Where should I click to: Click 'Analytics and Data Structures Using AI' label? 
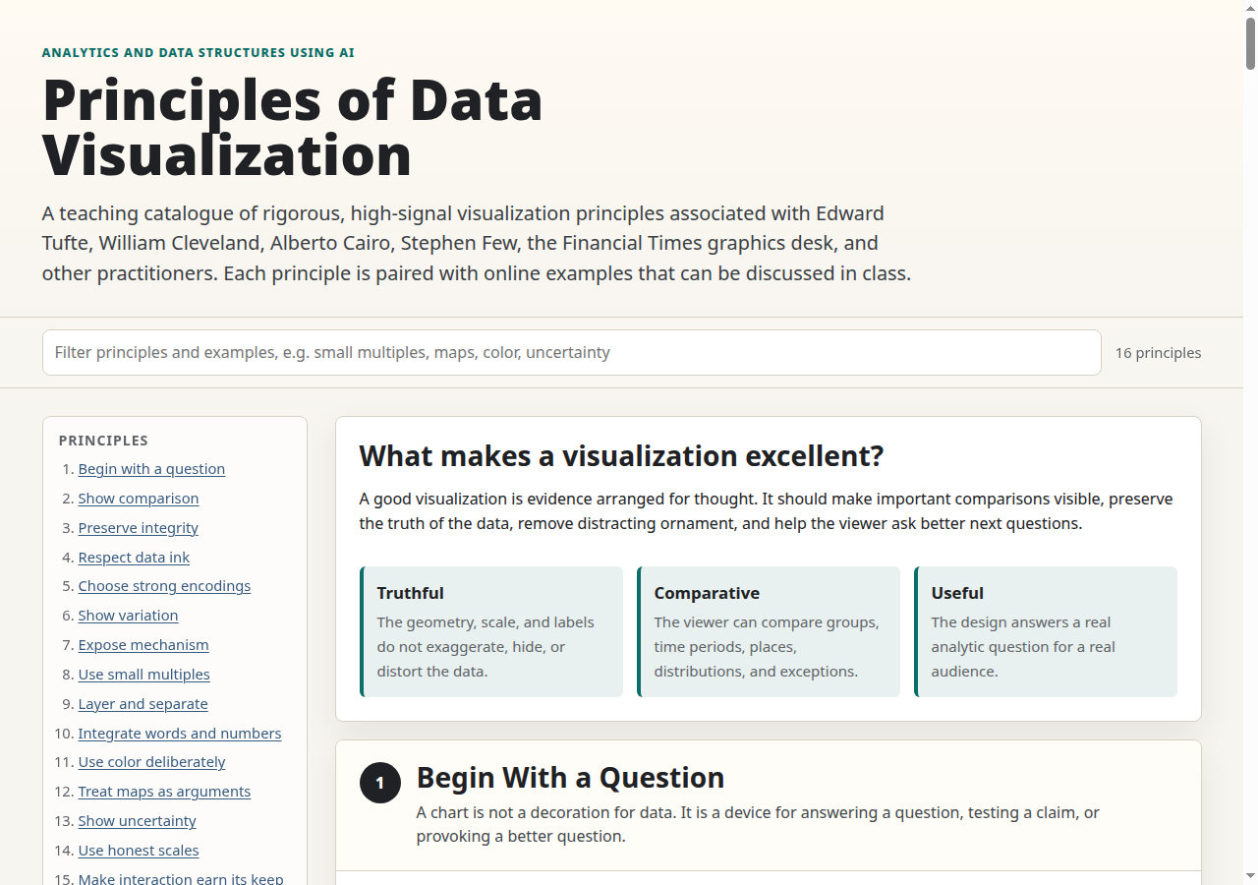click(199, 53)
